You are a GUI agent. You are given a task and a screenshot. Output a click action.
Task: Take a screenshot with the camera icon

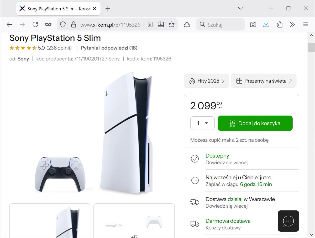pos(253,25)
